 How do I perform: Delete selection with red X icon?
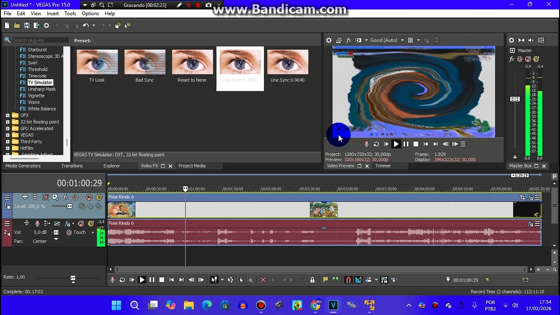tap(263, 280)
